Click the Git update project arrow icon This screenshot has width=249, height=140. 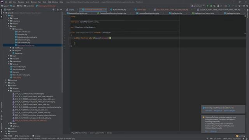(229, 6)
